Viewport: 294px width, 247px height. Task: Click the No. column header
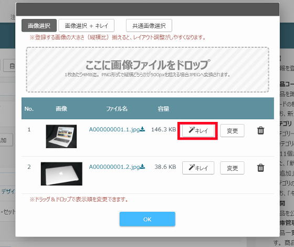click(29, 109)
